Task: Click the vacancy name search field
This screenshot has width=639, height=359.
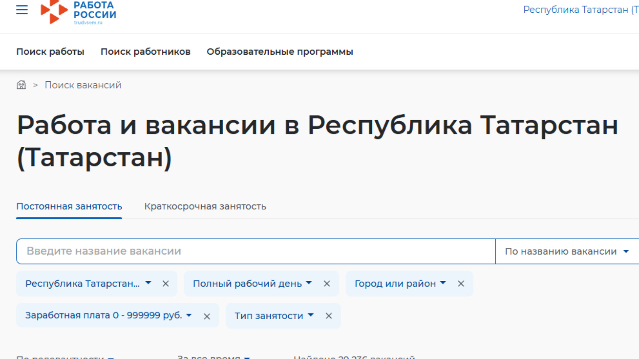Action: tap(256, 251)
